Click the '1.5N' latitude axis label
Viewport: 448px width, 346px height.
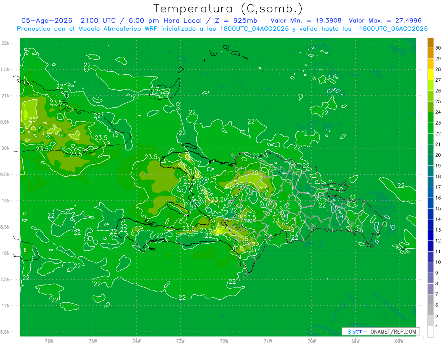click(5, 69)
